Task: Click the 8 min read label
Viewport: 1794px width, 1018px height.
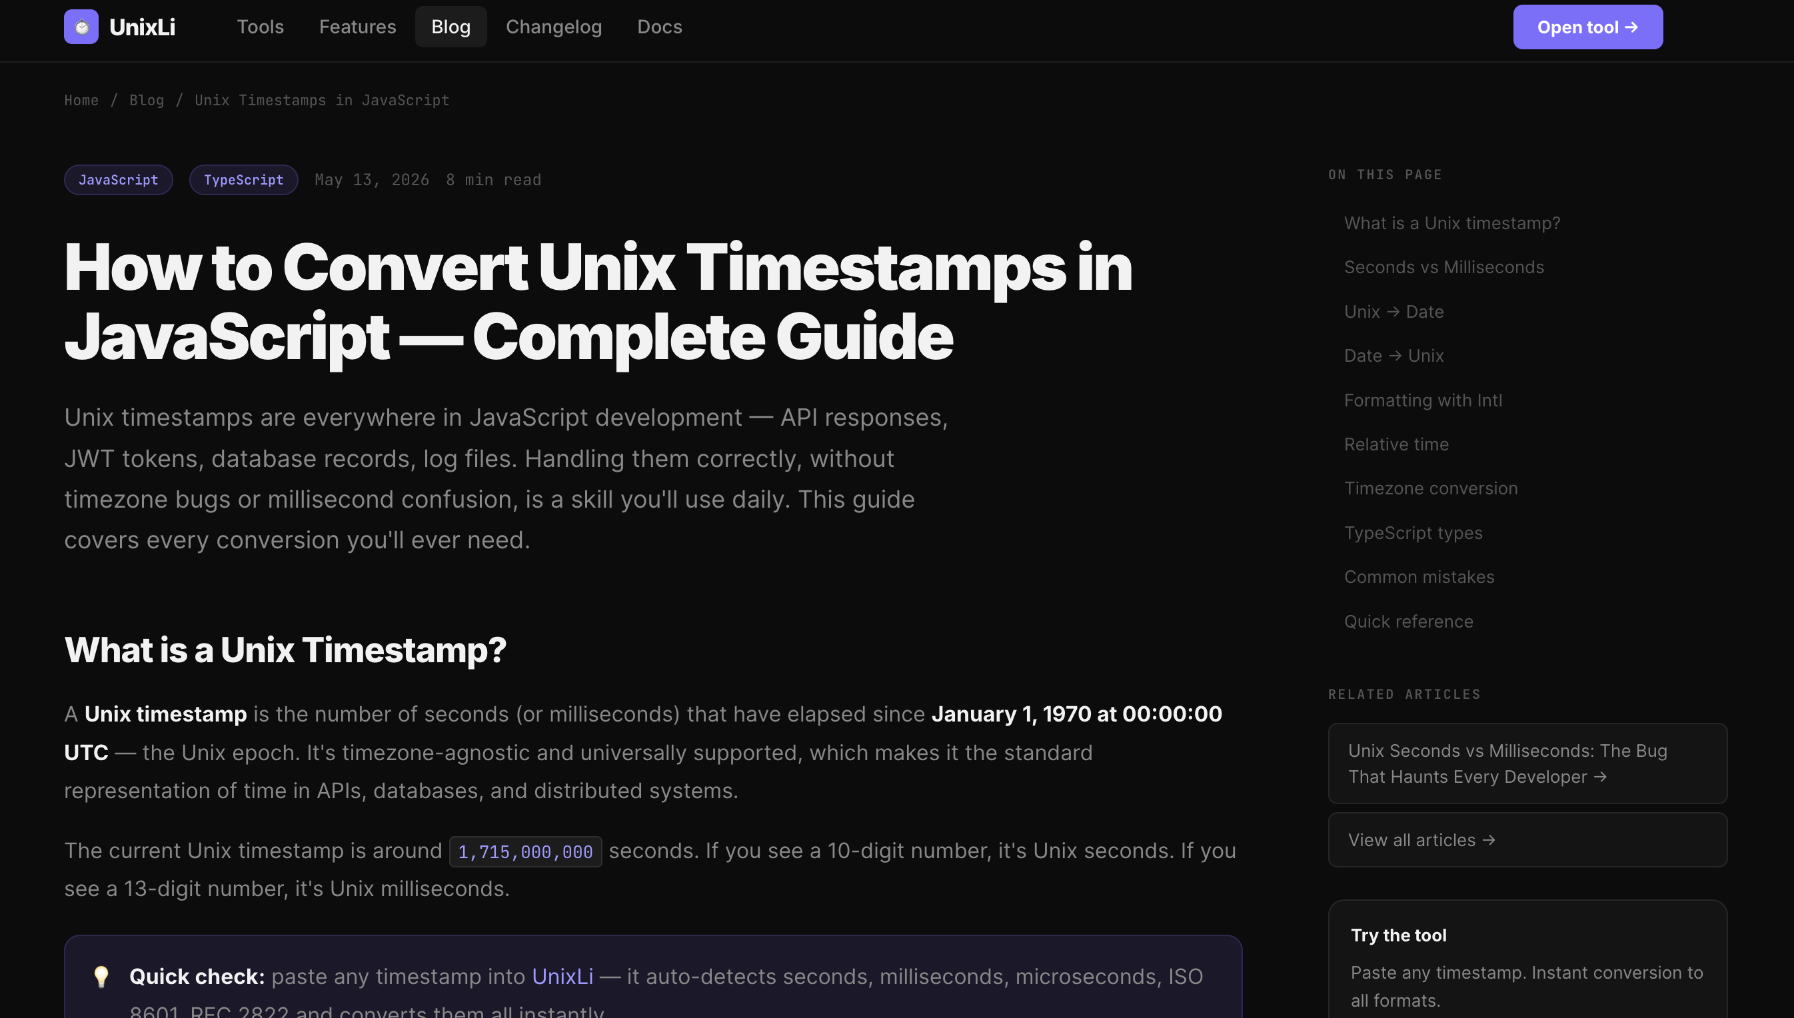Action: point(494,180)
